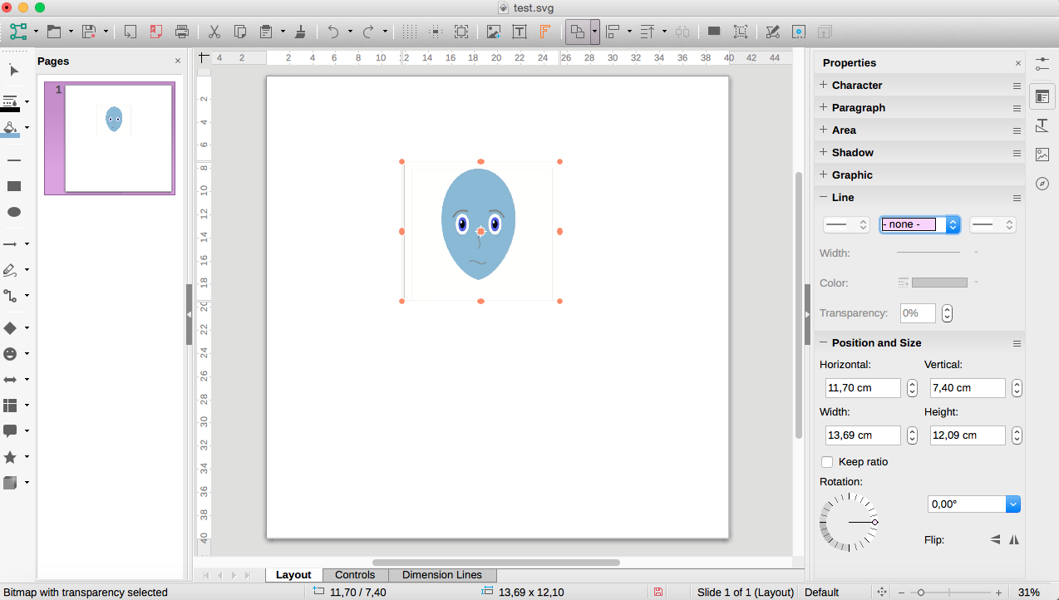Viewport: 1059px width, 600px height.
Task: Click the Cut scissors icon
Action: point(214,32)
